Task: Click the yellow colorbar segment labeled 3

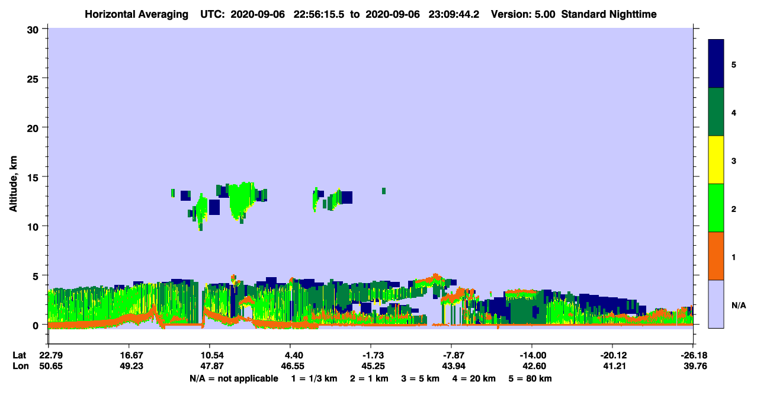Action: pyautogui.click(x=716, y=160)
